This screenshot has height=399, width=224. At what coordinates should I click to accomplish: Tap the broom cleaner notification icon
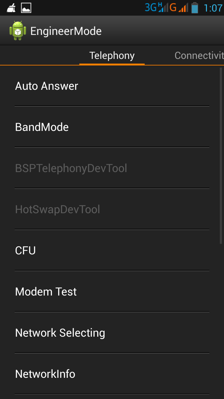coord(11,8)
